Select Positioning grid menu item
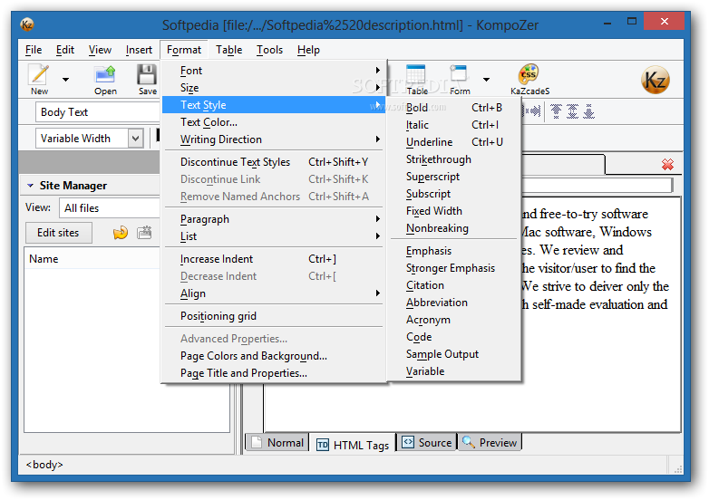The width and height of the screenshot is (709, 500). [x=274, y=316]
